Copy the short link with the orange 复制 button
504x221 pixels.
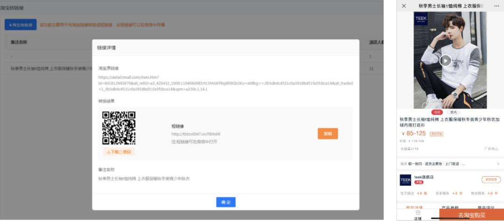[328, 134]
